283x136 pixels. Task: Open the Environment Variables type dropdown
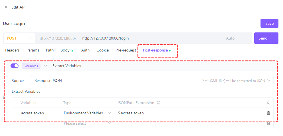[x=87, y=113]
